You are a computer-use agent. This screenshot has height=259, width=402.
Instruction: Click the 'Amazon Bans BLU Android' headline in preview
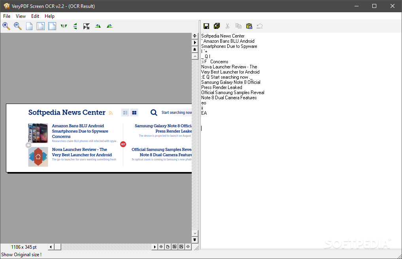click(x=78, y=126)
